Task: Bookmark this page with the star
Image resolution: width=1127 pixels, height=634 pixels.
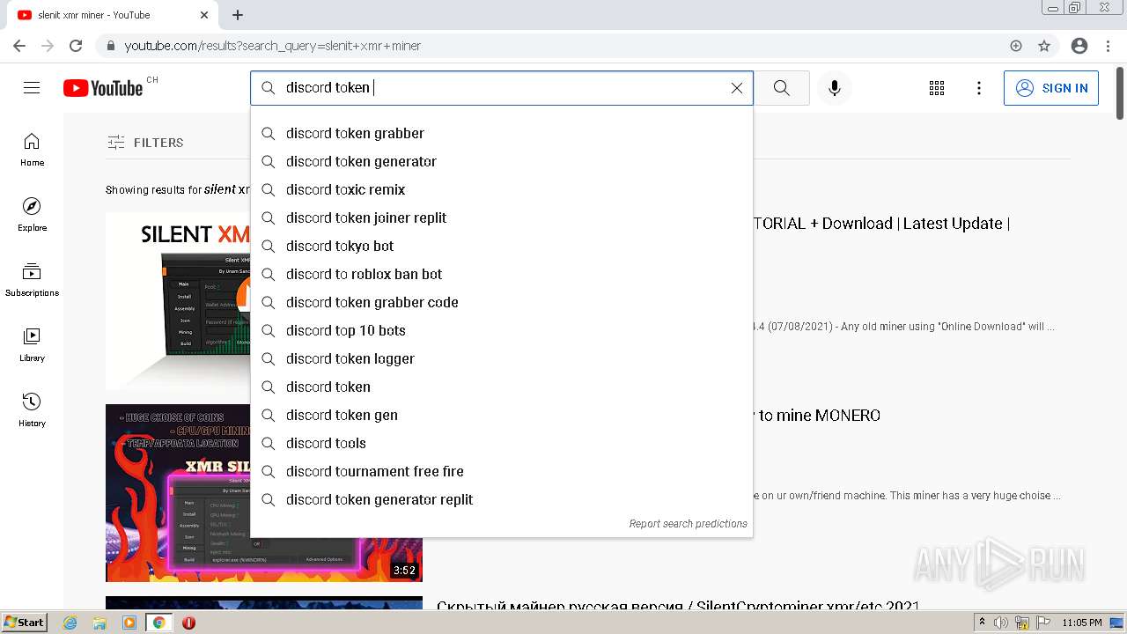Action: pos(1044,46)
